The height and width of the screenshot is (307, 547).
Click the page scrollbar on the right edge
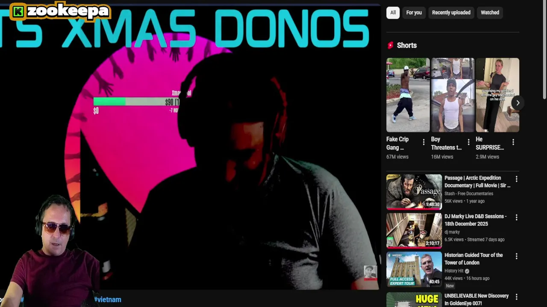click(x=544, y=51)
